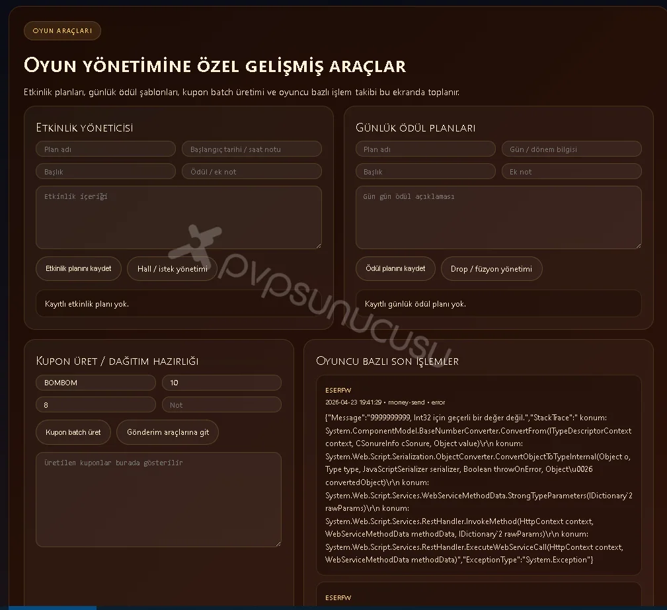Click the Gün / dönem bilgisi field
667x610 pixels.
[x=572, y=149]
